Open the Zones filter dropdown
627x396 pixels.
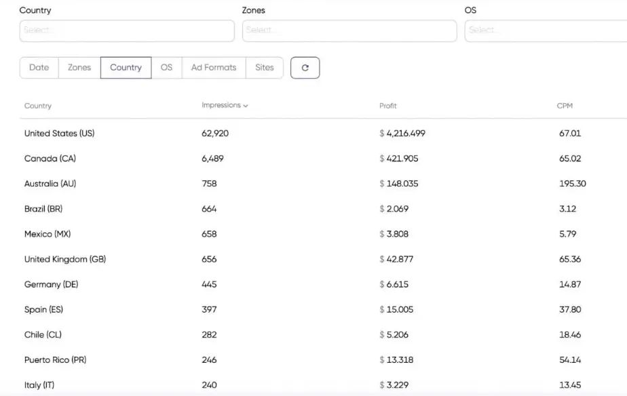point(349,31)
